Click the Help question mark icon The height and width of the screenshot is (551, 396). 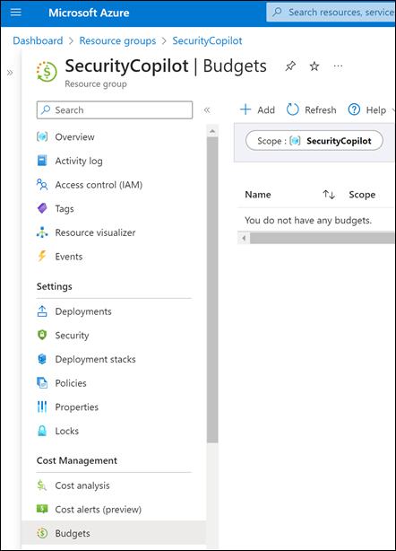click(354, 109)
